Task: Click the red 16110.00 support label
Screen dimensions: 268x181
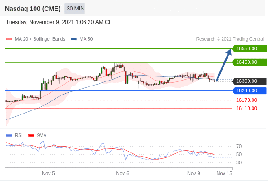Action: [x=247, y=108]
